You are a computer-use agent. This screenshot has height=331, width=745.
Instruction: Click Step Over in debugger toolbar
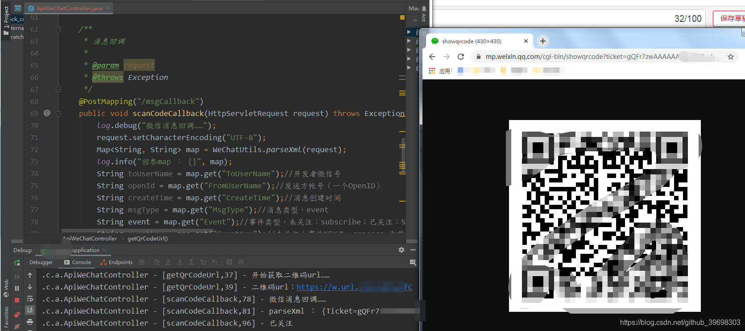pyautogui.click(x=157, y=262)
